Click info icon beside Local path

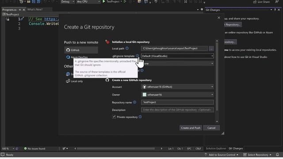(127, 48)
